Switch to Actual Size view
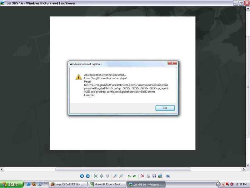 [x=102, y=176]
